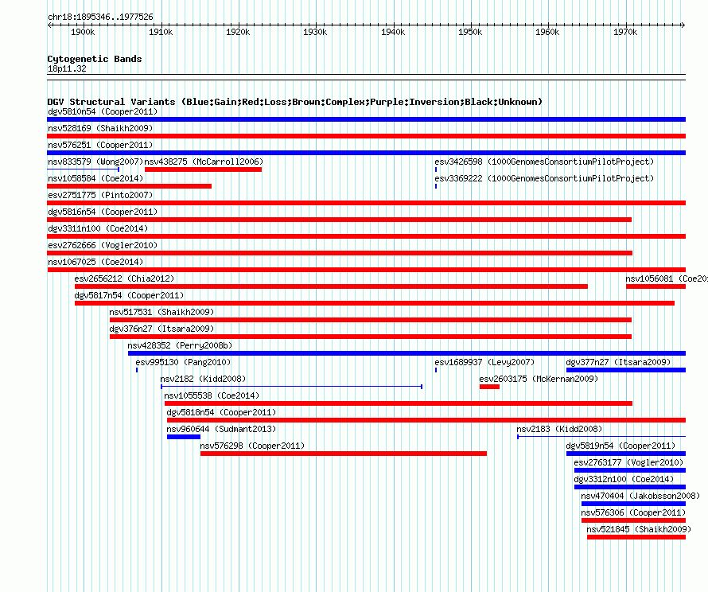Select esv2656212 (Chia2012) label
Screen dimensions: 708x592
(124, 278)
